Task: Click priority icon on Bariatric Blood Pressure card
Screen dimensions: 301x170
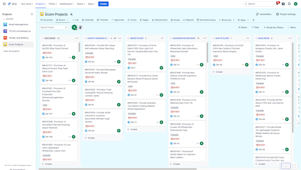Action: pos(158,95)
